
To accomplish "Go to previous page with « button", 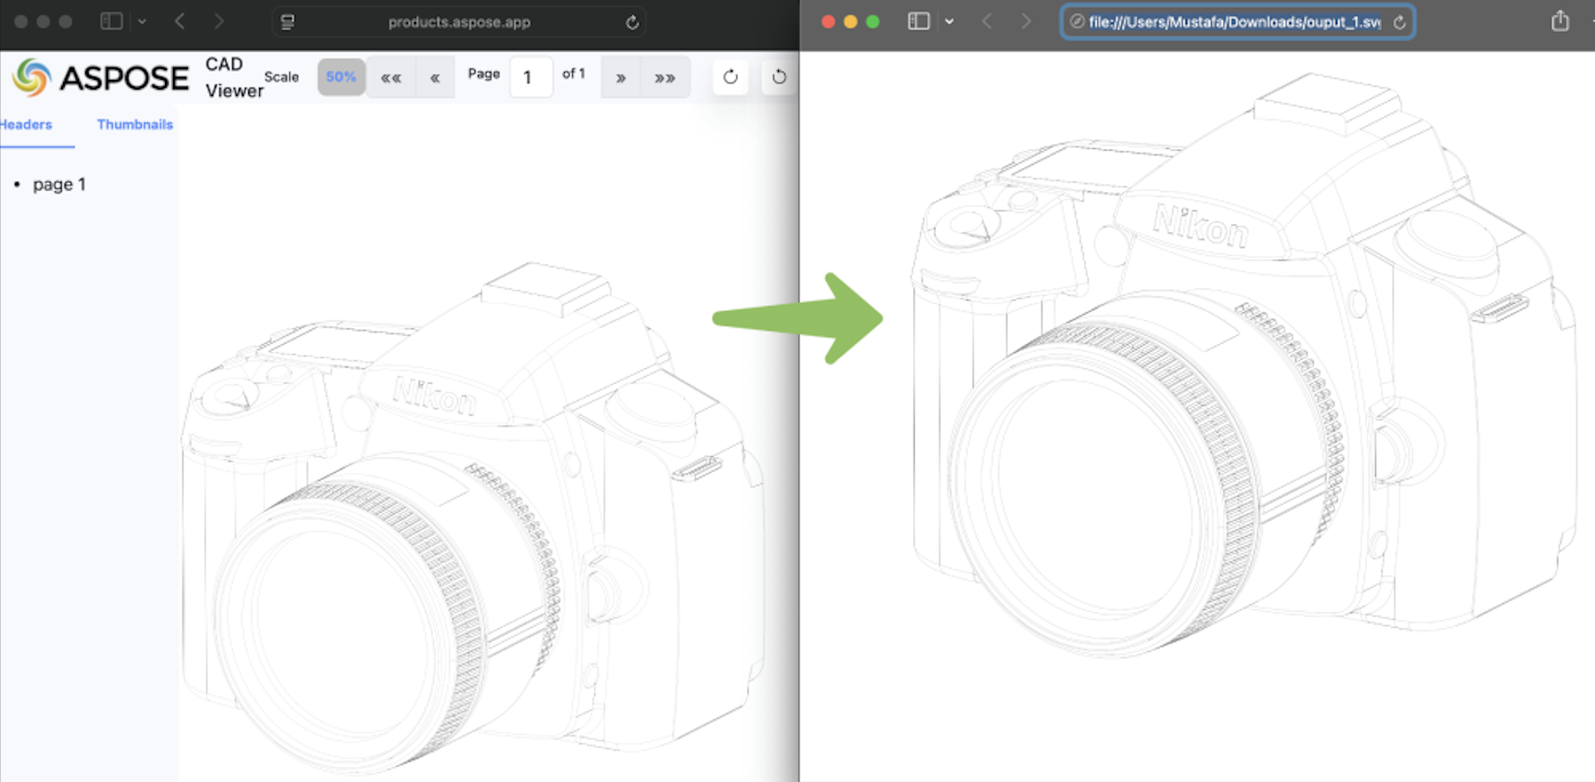I will pyautogui.click(x=435, y=78).
